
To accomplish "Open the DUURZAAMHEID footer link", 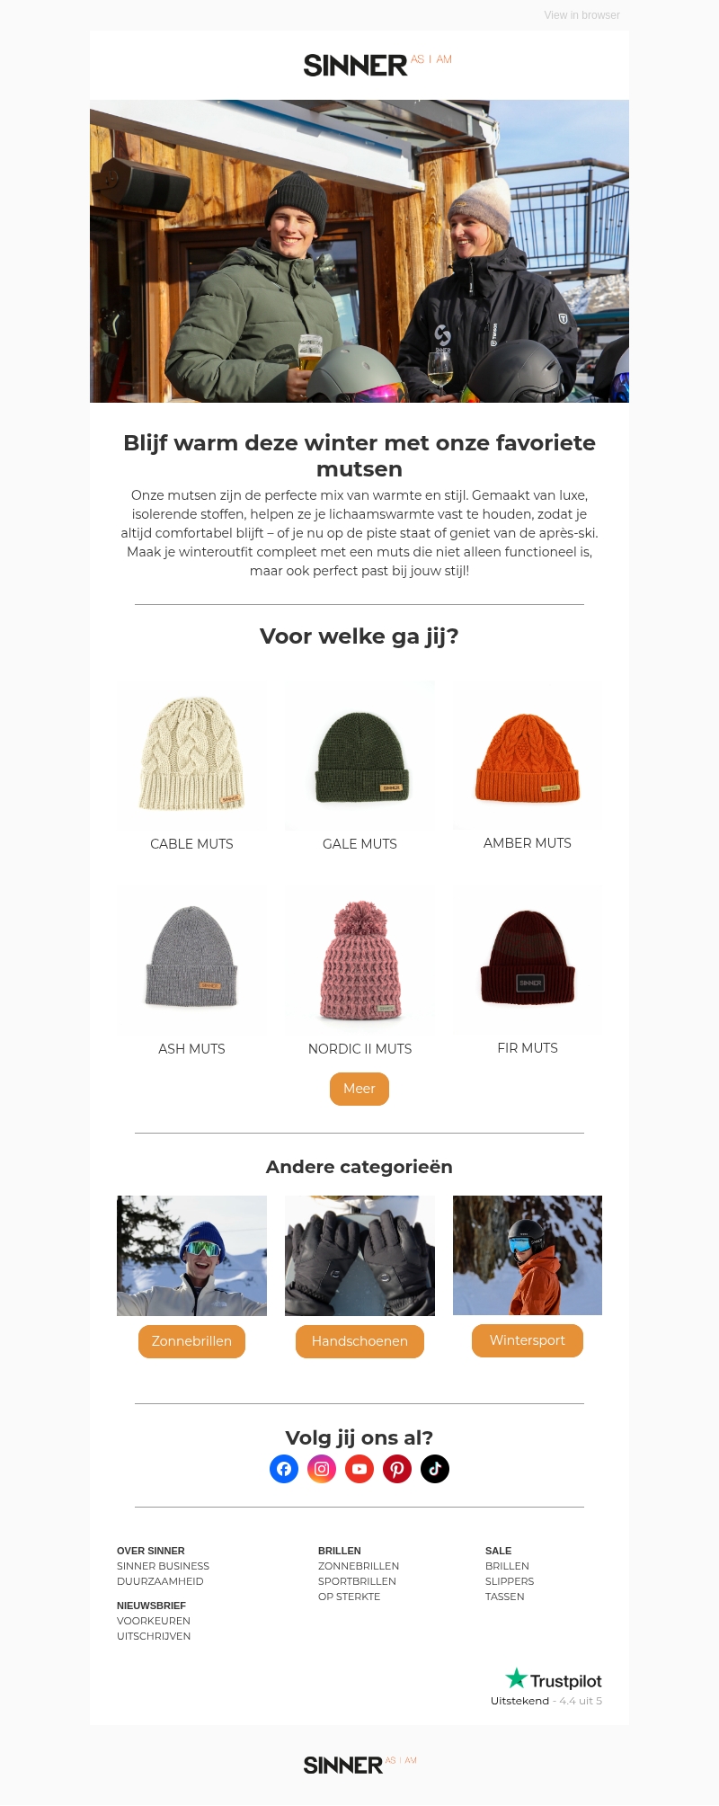I will pyautogui.click(x=160, y=1581).
